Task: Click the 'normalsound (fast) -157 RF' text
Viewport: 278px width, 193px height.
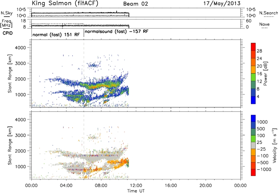Action: click(116, 32)
